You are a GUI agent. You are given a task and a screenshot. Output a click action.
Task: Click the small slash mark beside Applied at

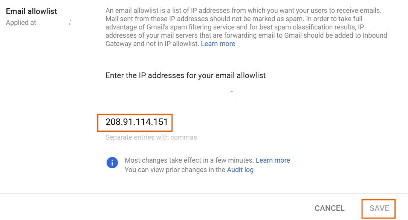[70, 23]
